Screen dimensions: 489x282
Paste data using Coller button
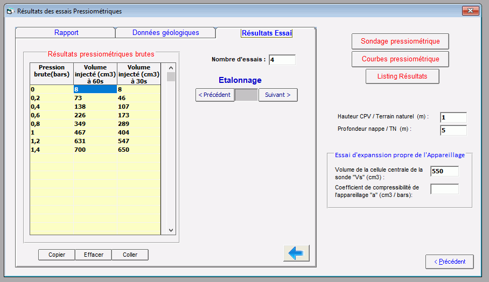tap(130, 255)
